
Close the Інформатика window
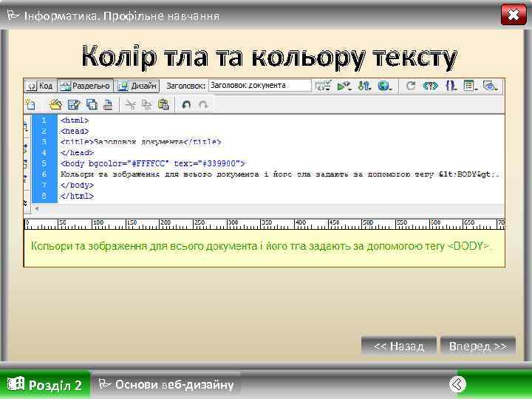point(514,15)
